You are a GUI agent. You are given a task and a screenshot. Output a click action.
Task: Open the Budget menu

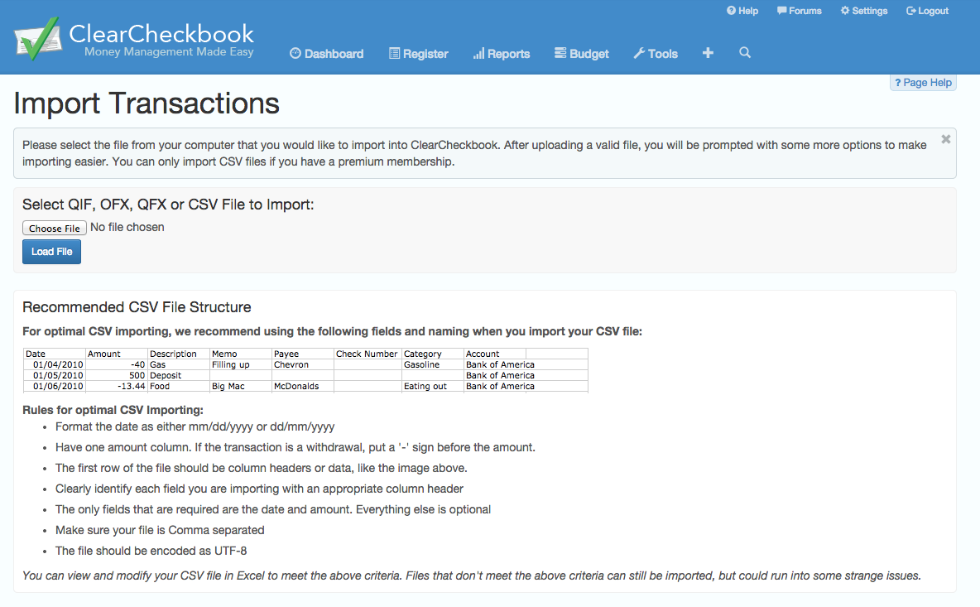[x=581, y=54]
